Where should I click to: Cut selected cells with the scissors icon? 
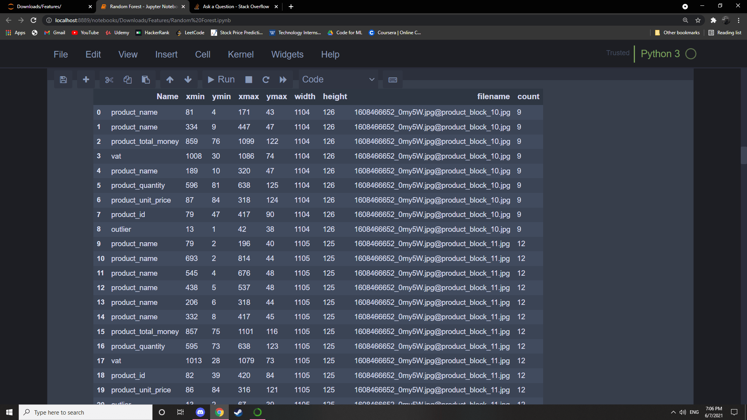(x=109, y=80)
